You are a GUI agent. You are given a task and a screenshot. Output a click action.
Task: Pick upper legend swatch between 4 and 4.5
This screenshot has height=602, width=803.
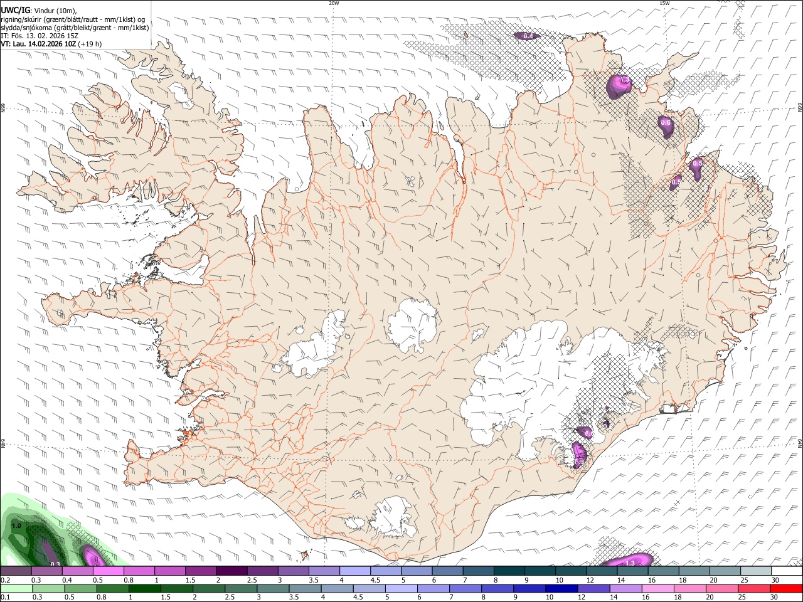[354, 571]
